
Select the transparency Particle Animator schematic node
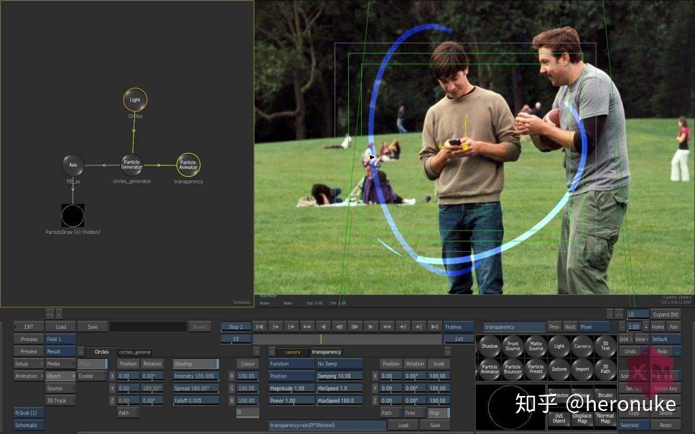188,165
